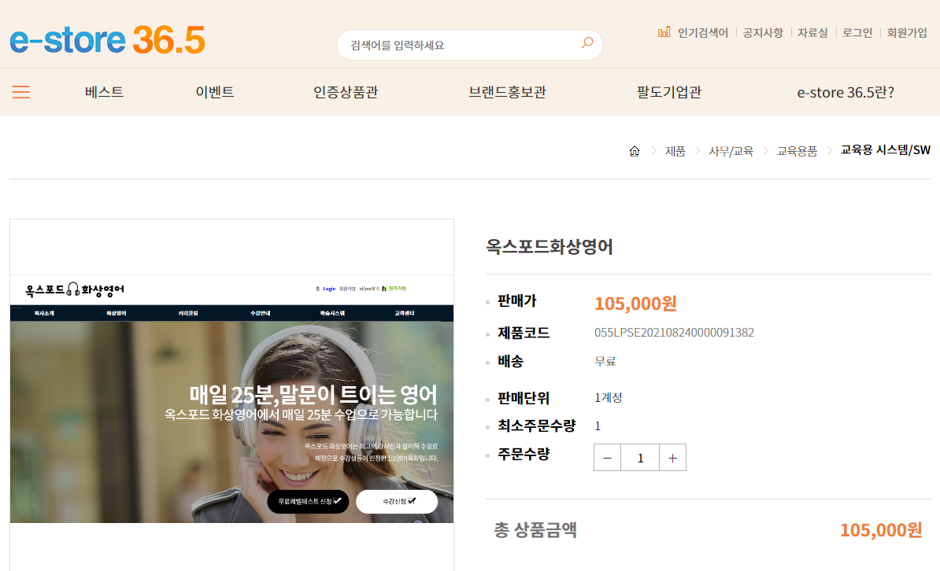The width and height of the screenshot is (940, 571).
Task: Click the order quantity input box
Action: (x=640, y=458)
